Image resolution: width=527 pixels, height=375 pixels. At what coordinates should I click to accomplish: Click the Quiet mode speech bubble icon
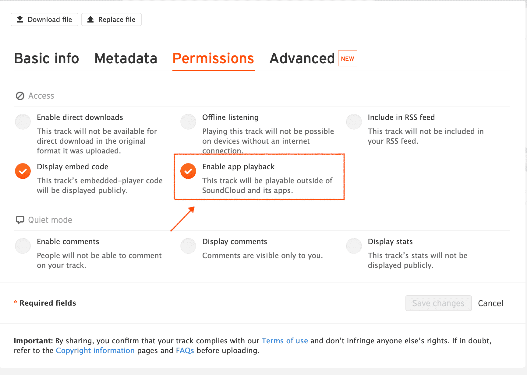point(20,220)
